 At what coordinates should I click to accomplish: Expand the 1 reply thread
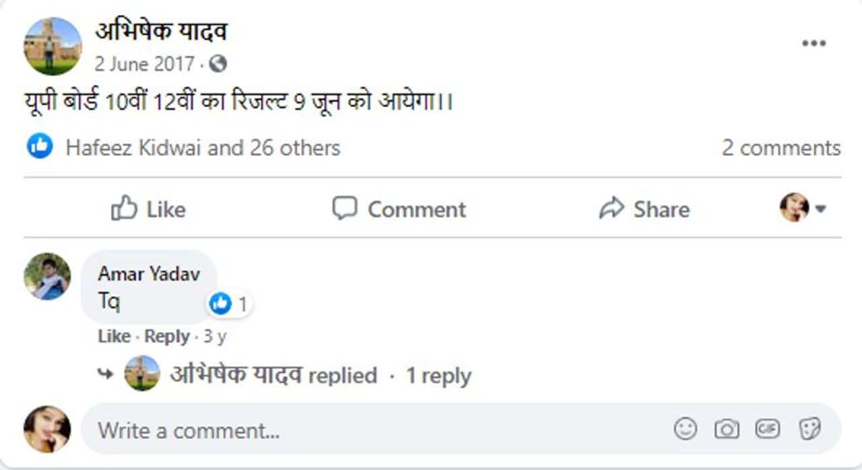[x=438, y=376]
